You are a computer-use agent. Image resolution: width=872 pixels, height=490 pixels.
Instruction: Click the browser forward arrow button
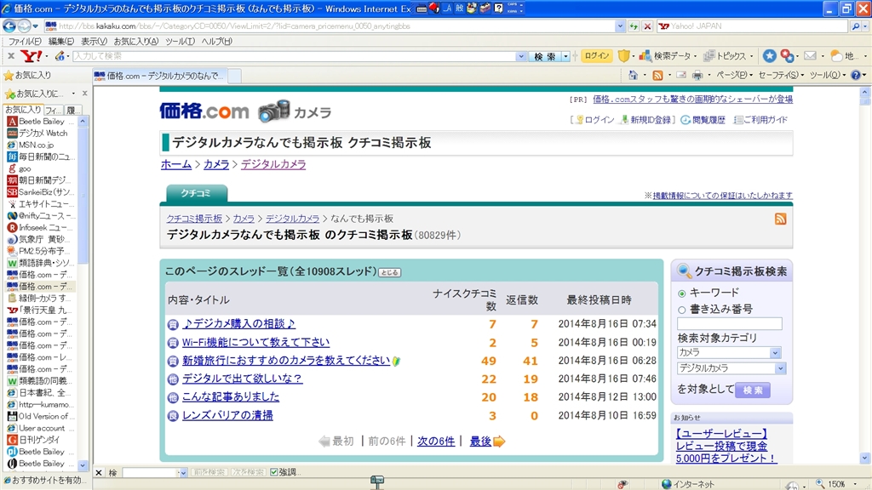click(x=24, y=26)
